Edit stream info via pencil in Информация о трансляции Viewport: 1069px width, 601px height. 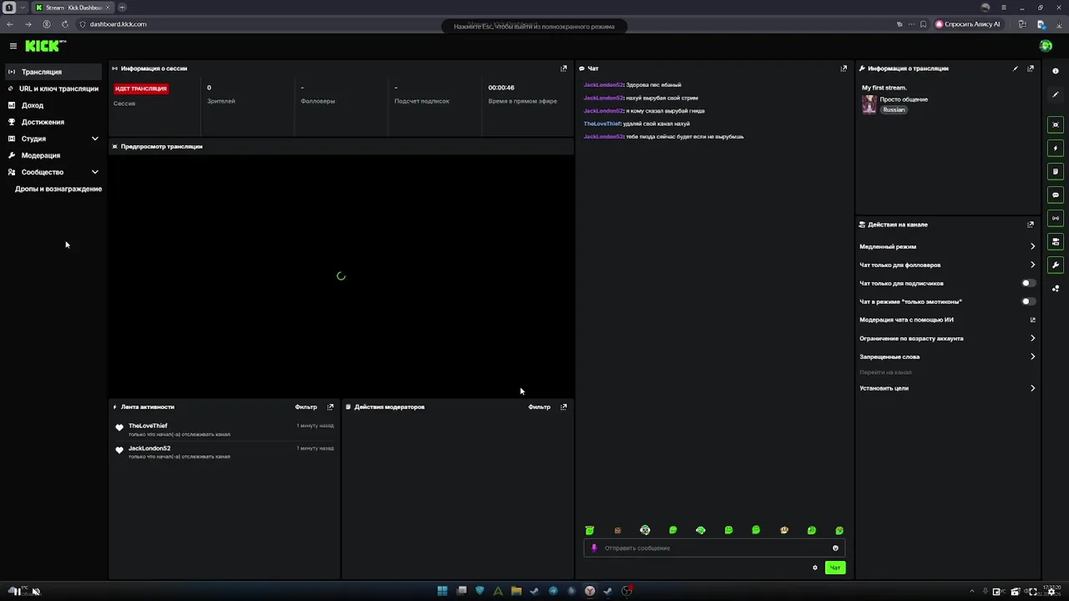pyautogui.click(x=1016, y=68)
